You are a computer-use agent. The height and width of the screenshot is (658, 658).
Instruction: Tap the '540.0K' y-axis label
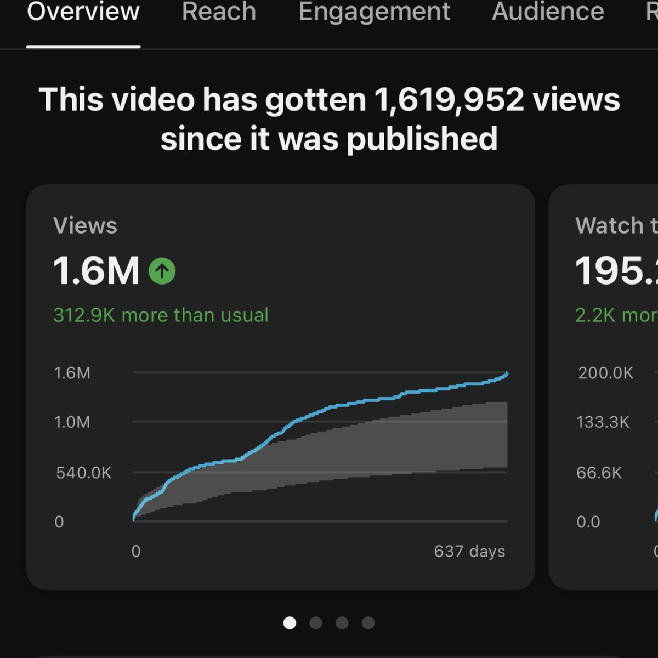tap(83, 473)
